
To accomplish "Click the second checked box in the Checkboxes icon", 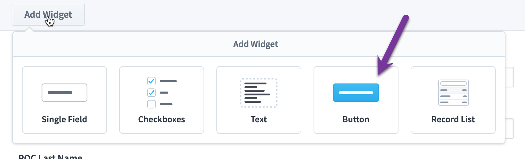I will click(x=152, y=92).
